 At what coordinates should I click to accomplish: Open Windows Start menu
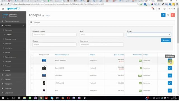pos(3,98)
